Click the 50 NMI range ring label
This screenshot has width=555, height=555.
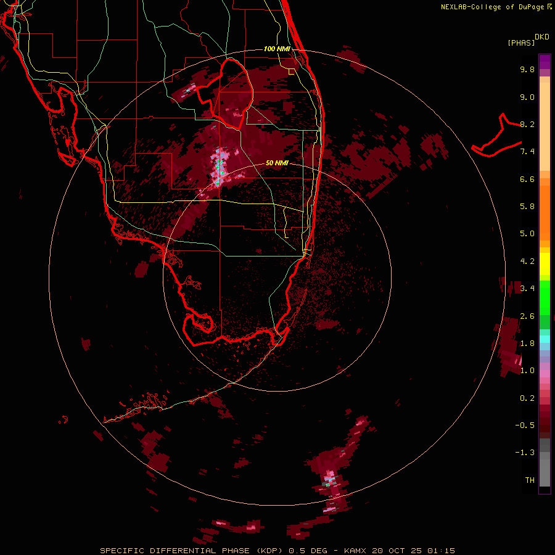coord(277,163)
